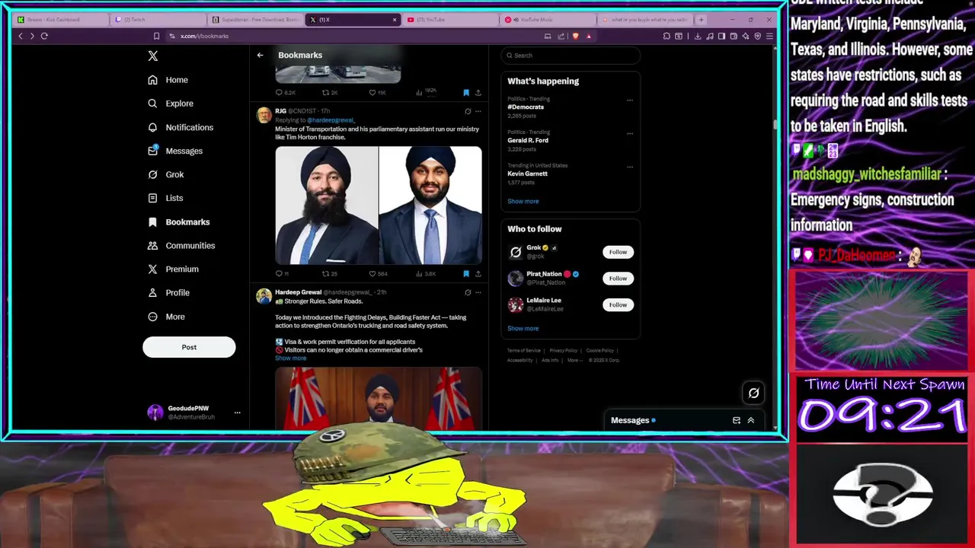Open the Explore page

click(171, 104)
